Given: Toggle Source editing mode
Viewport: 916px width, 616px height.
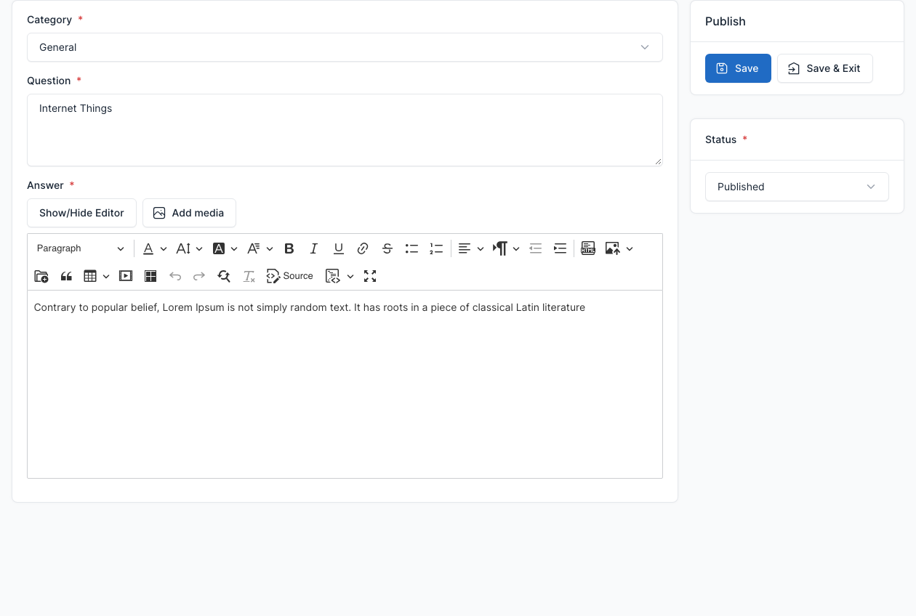Looking at the screenshot, I should click(290, 276).
